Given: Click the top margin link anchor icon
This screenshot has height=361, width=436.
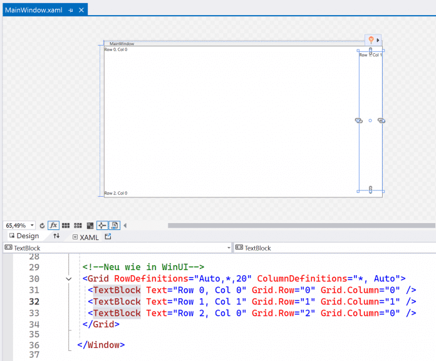Looking at the screenshot, I should [370, 51].
